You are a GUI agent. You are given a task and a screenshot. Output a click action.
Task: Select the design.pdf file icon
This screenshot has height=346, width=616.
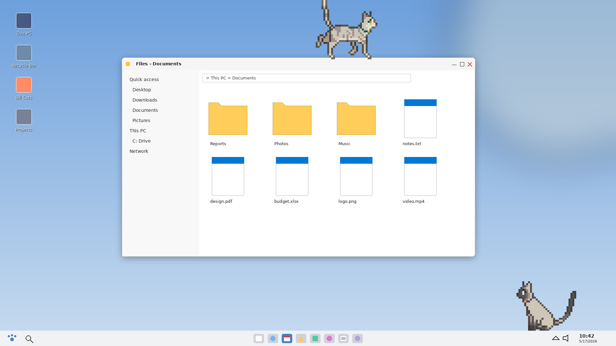click(228, 176)
